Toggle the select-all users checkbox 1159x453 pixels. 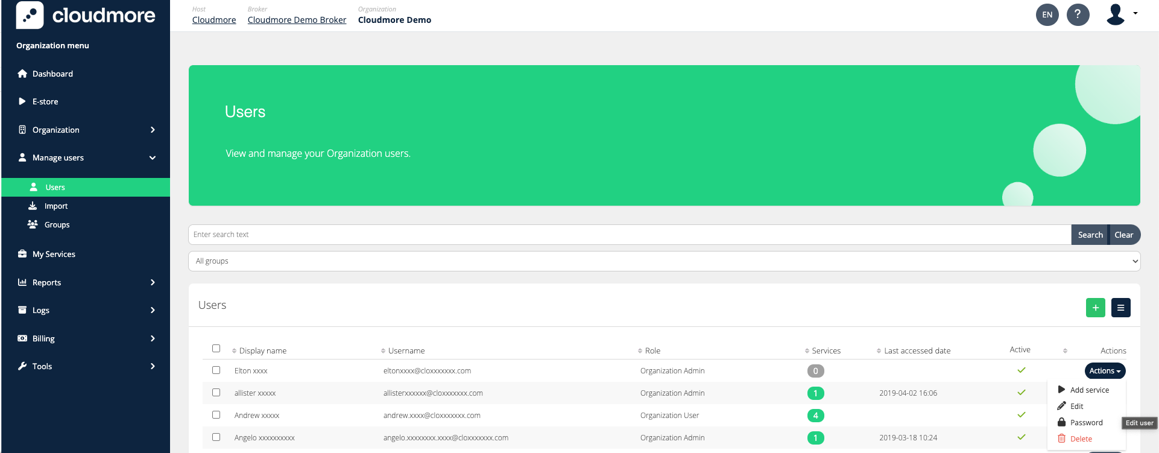coord(216,349)
